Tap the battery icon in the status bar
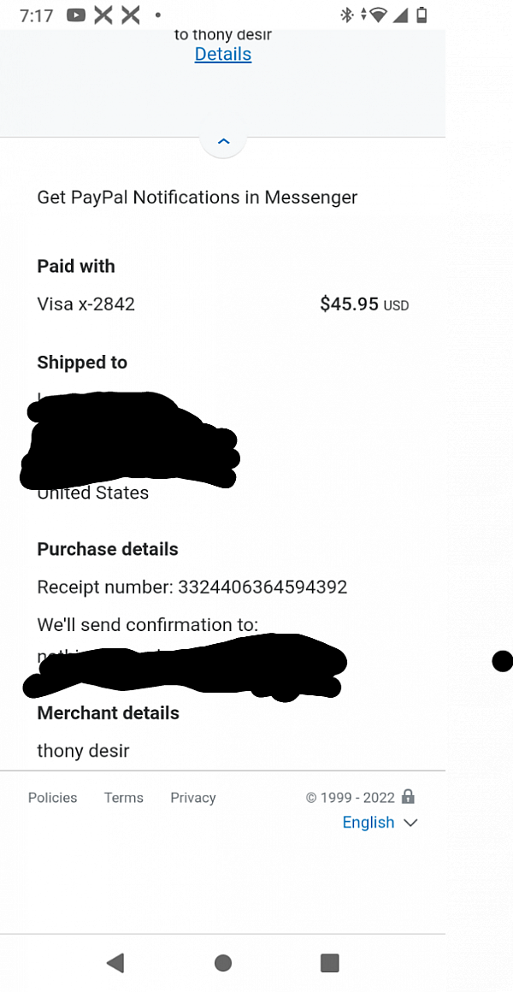The image size is (513, 992). (x=422, y=15)
